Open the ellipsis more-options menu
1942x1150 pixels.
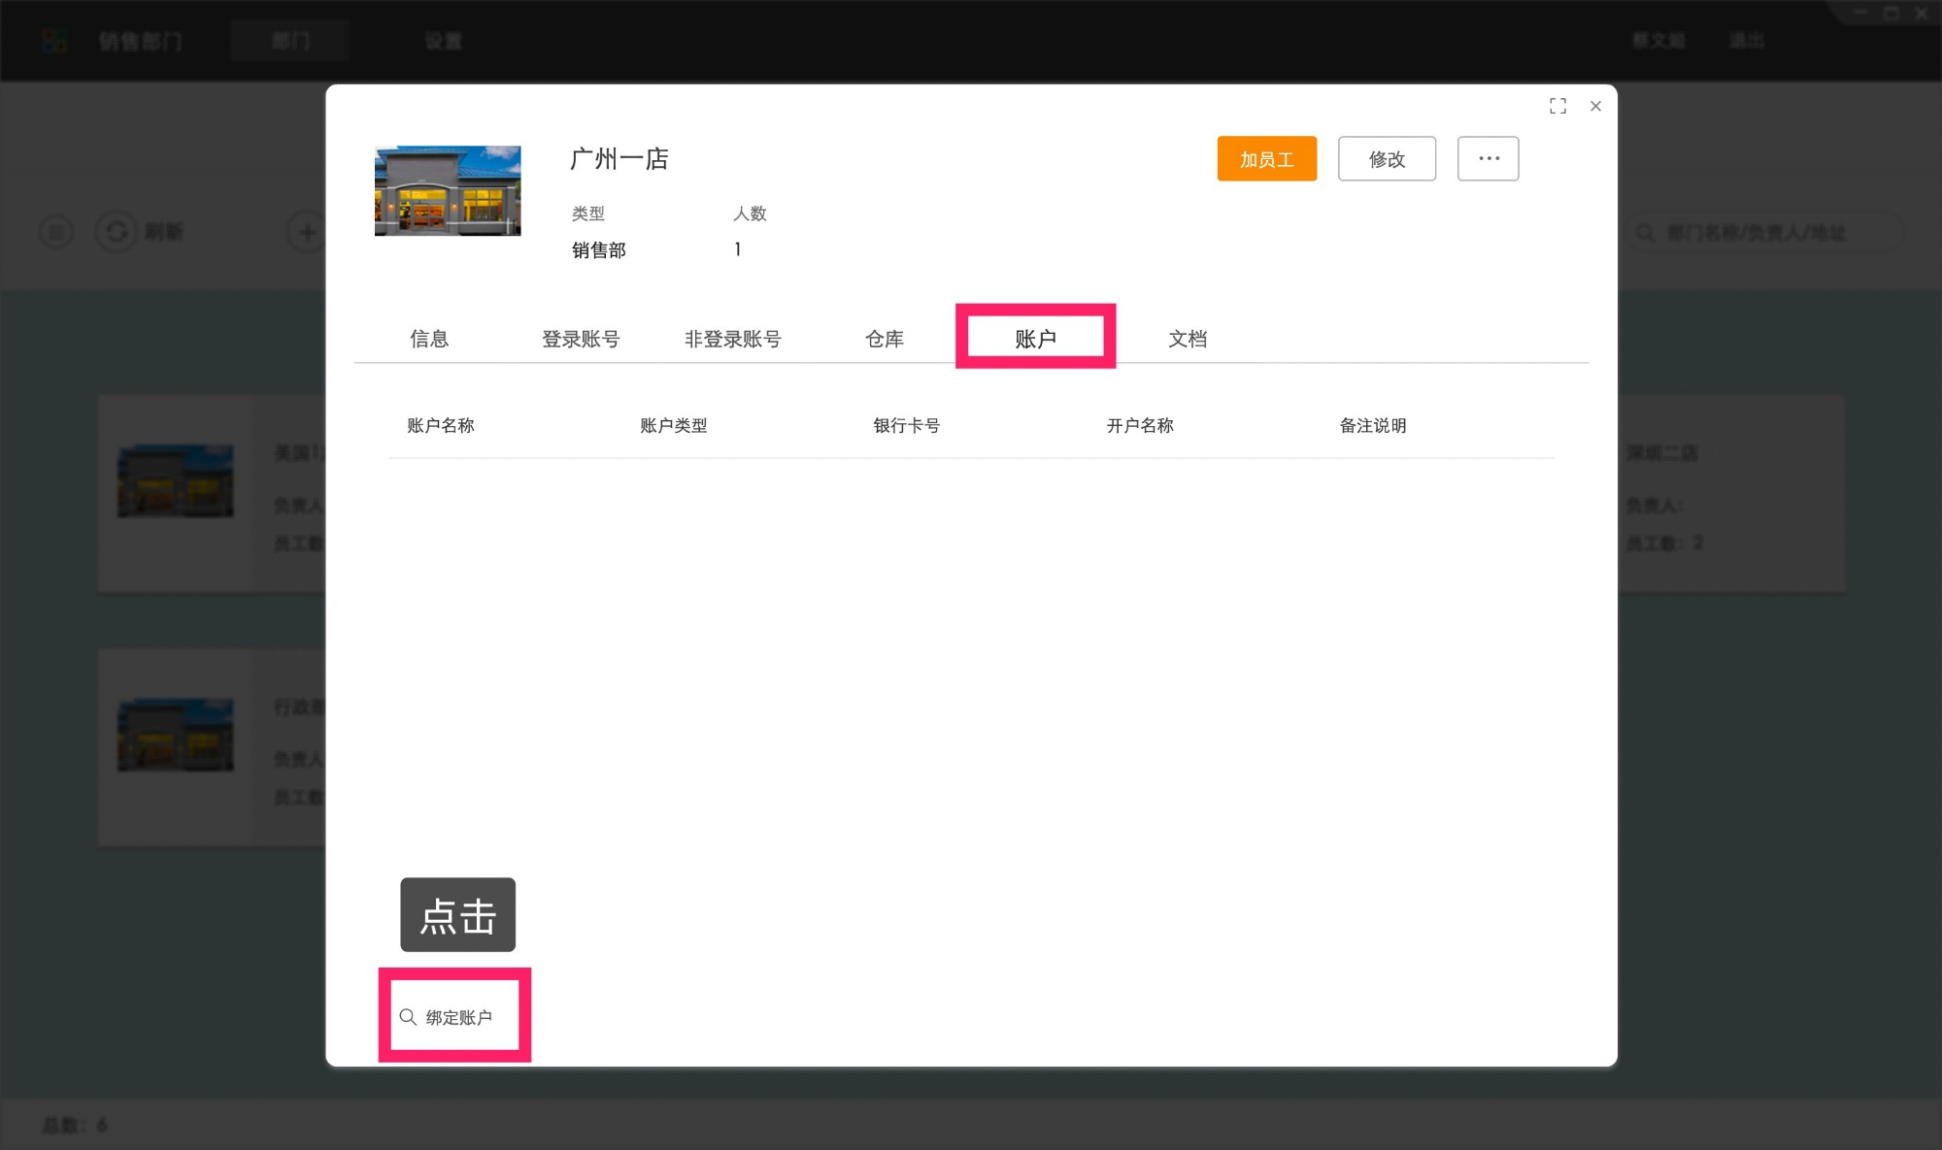pos(1488,158)
